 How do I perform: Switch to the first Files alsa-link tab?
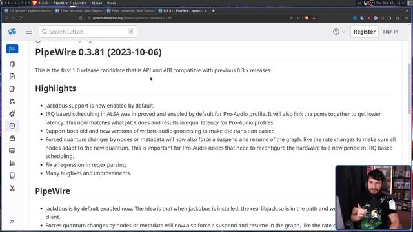[79, 11]
